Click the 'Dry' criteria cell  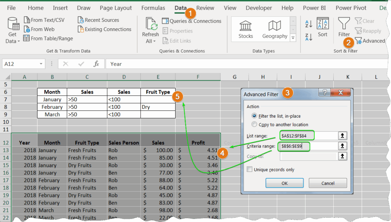click(x=158, y=107)
